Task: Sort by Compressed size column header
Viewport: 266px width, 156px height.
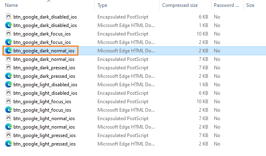Action: (x=180, y=5)
